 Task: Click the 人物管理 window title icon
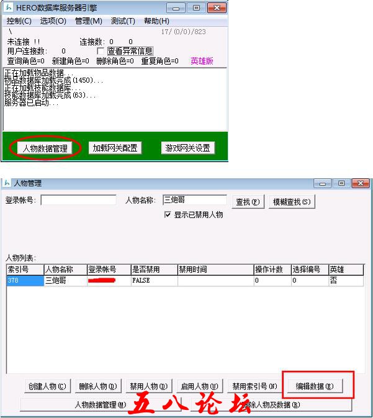(7, 183)
